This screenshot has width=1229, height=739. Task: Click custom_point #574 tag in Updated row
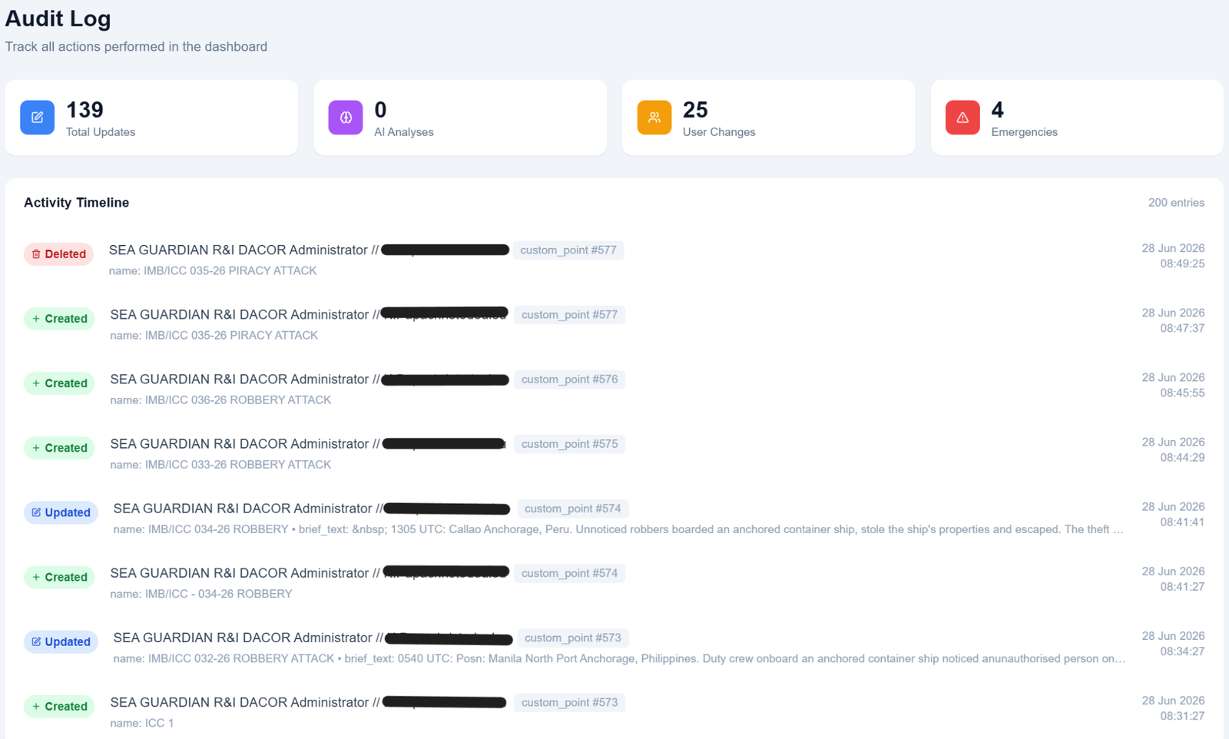coord(573,509)
